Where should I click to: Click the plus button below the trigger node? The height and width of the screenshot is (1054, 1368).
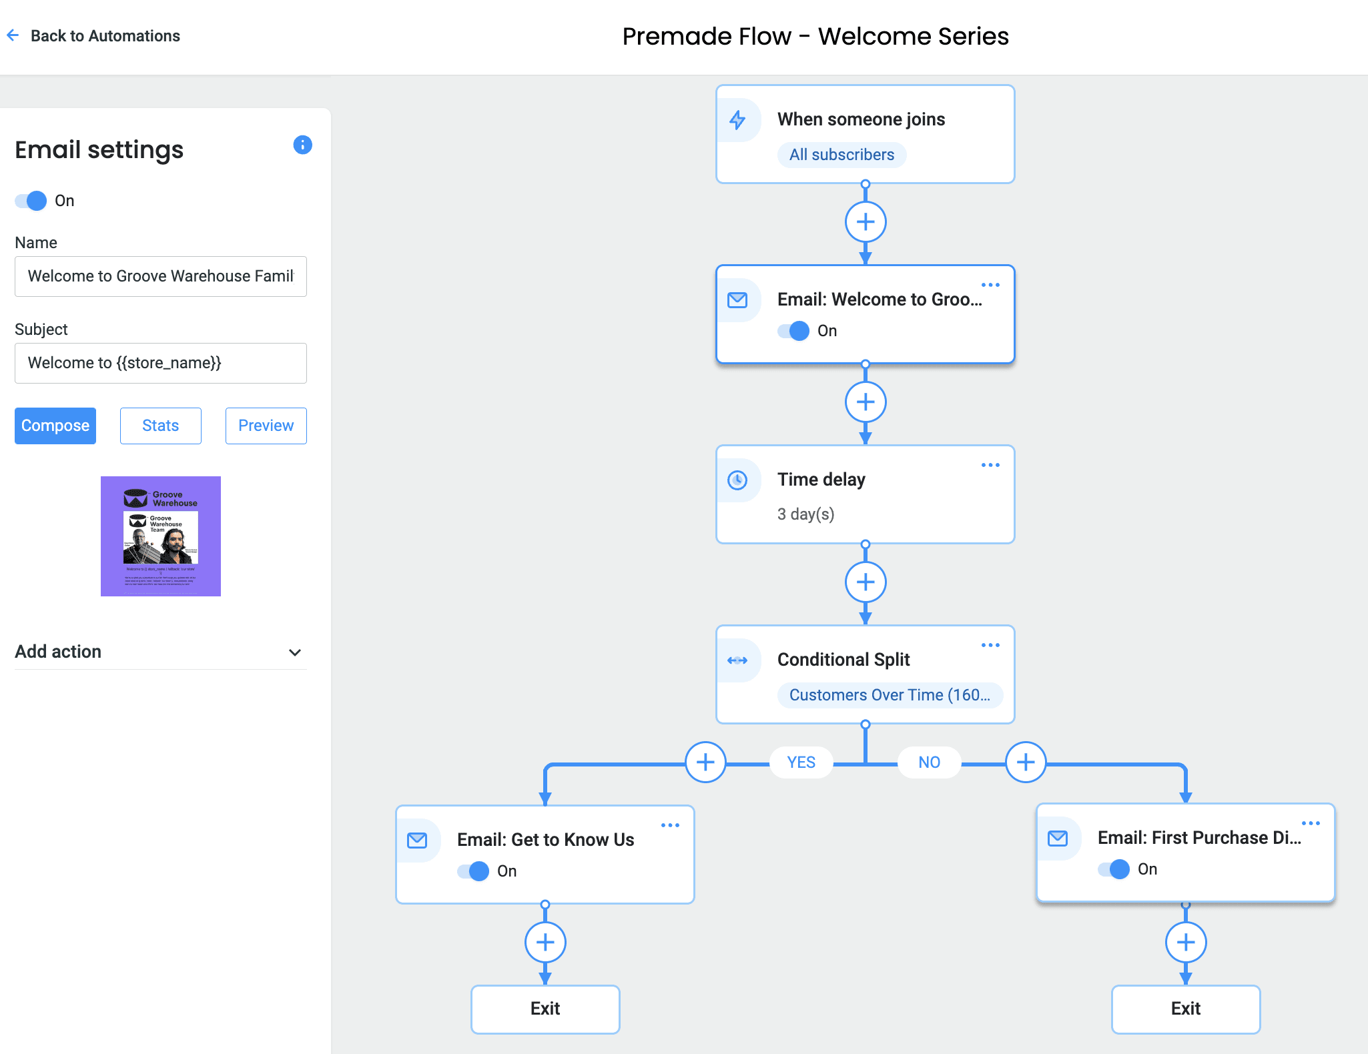tap(865, 222)
